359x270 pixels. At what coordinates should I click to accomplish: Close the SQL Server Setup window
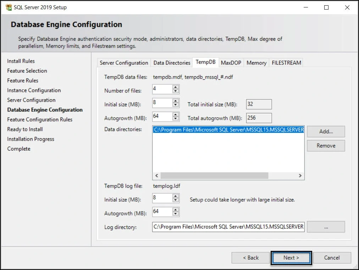click(x=347, y=7)
